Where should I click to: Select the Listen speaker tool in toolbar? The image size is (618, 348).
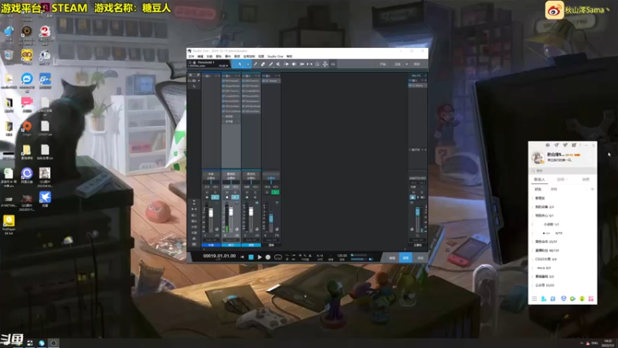pyautogui.click(x=294, y=64)
